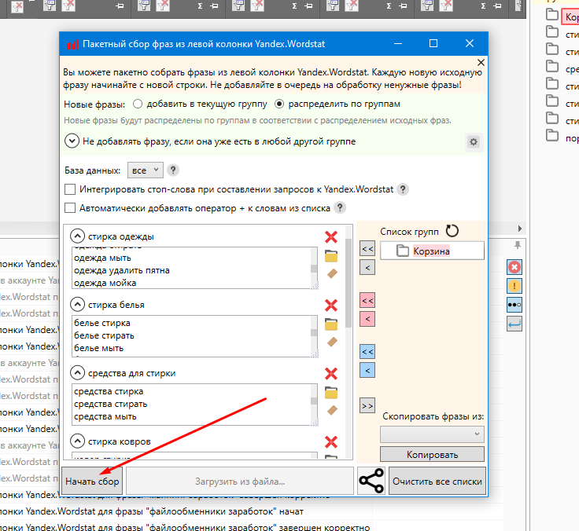Screen dimensions: 579x531
Task: Enable «Автоматически добавлять оператор +» checkbox
Action: pyautogui.click(x=70, y=208)
